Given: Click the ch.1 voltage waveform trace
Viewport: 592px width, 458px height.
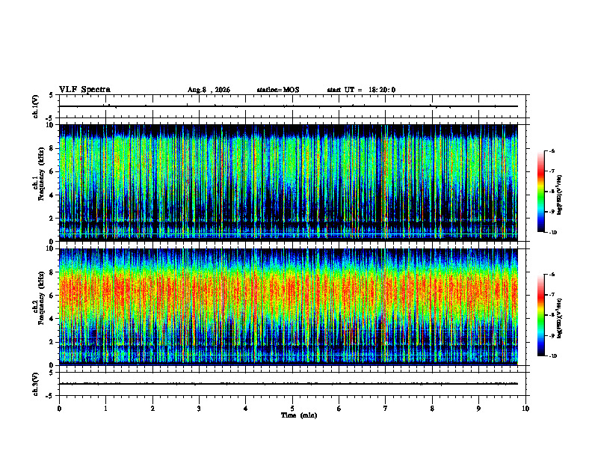Looking at the screenshot, I should 288,106.
